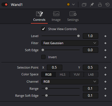Click Selection Point Y field
This screenshot has height=106, width=112.
[x=90, y=67]
